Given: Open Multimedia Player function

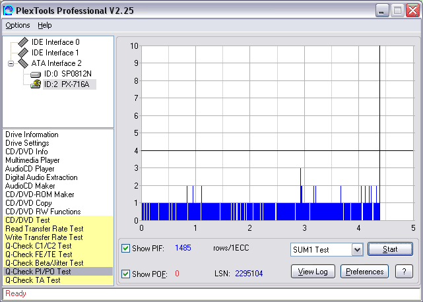Looking at the screenshot, I should (32, 160).
